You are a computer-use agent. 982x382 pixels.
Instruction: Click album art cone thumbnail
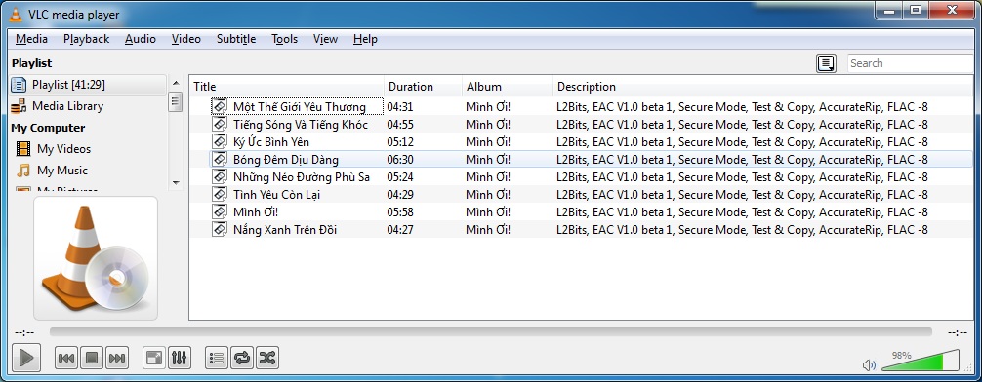[x=96, y=258]
